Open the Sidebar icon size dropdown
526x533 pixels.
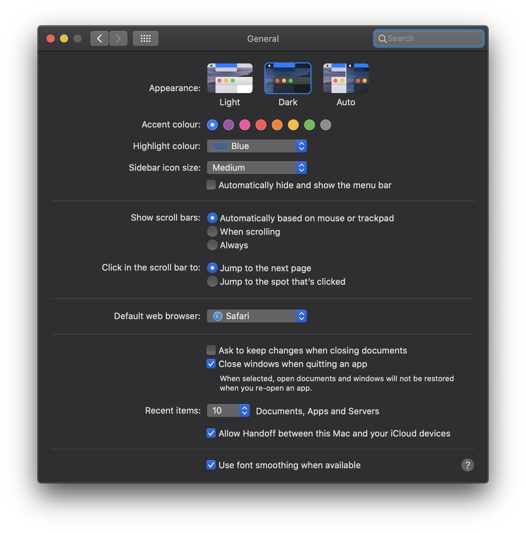coord(257,168)
